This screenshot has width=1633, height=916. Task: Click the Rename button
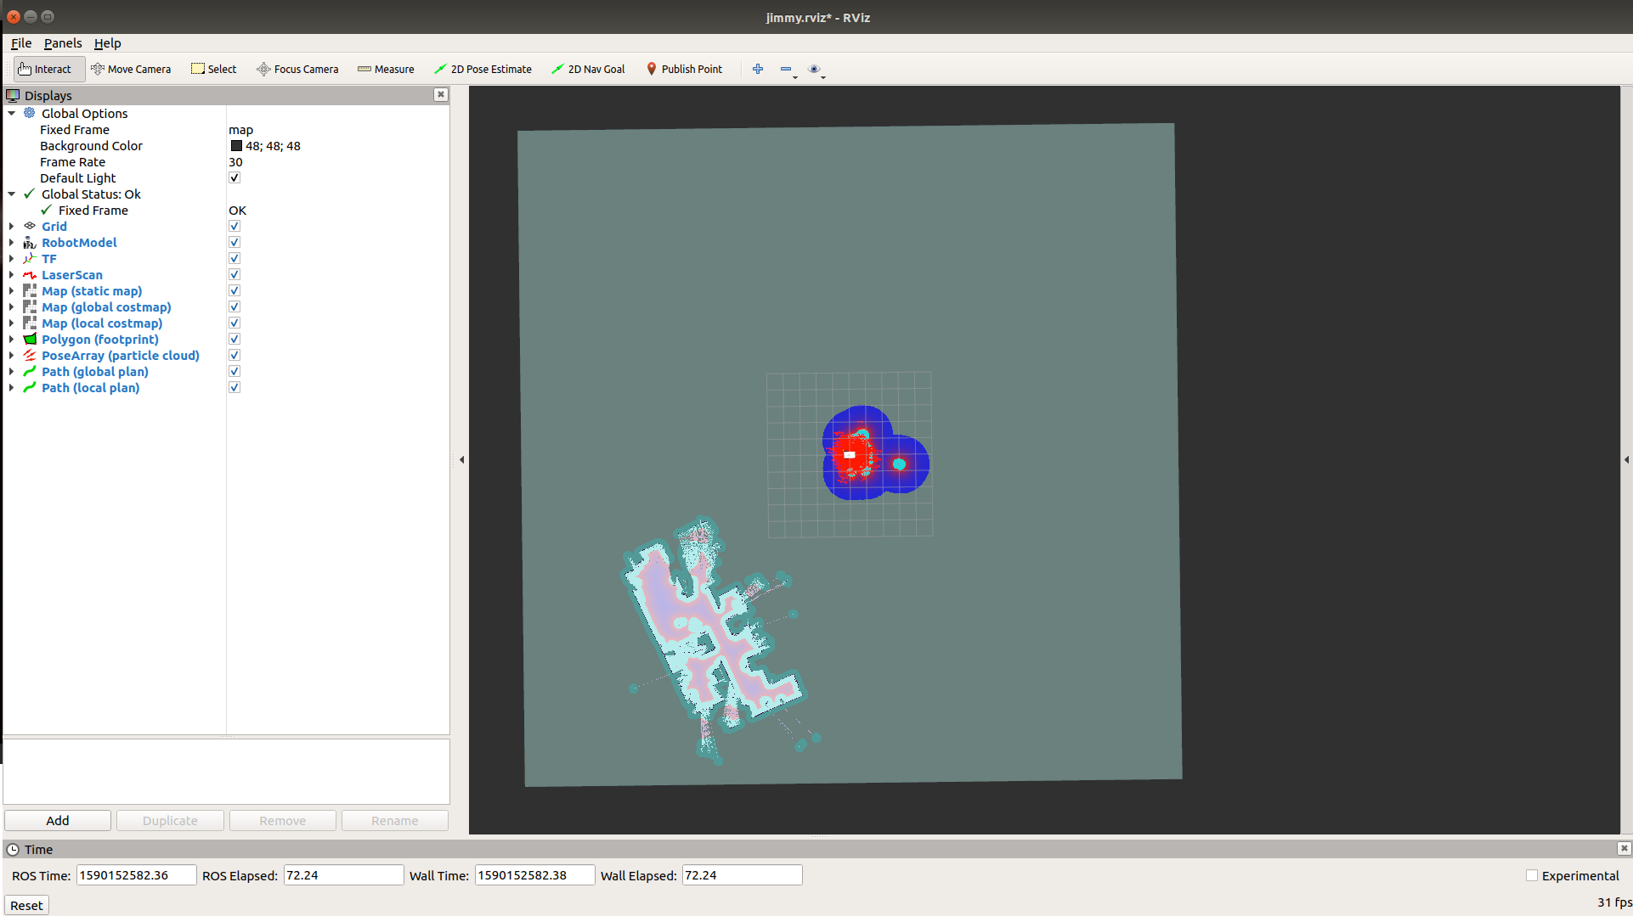tap(394, 820)
